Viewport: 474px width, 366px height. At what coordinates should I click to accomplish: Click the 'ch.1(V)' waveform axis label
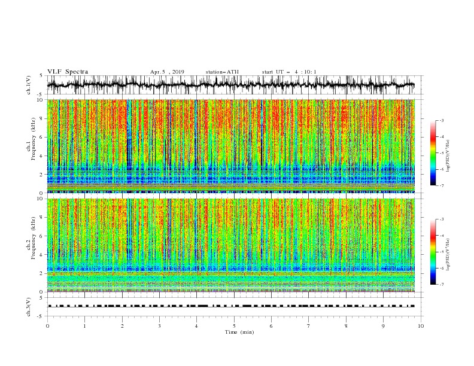[x=29, y=85]
